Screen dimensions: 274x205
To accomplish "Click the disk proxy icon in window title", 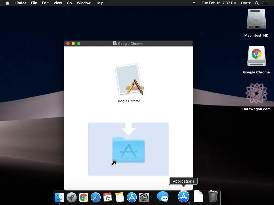I will 115,44.
